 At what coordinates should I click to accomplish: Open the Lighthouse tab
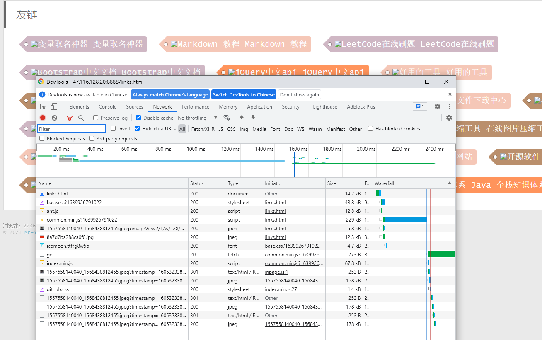pyautogui.click(x=325, y=107)
